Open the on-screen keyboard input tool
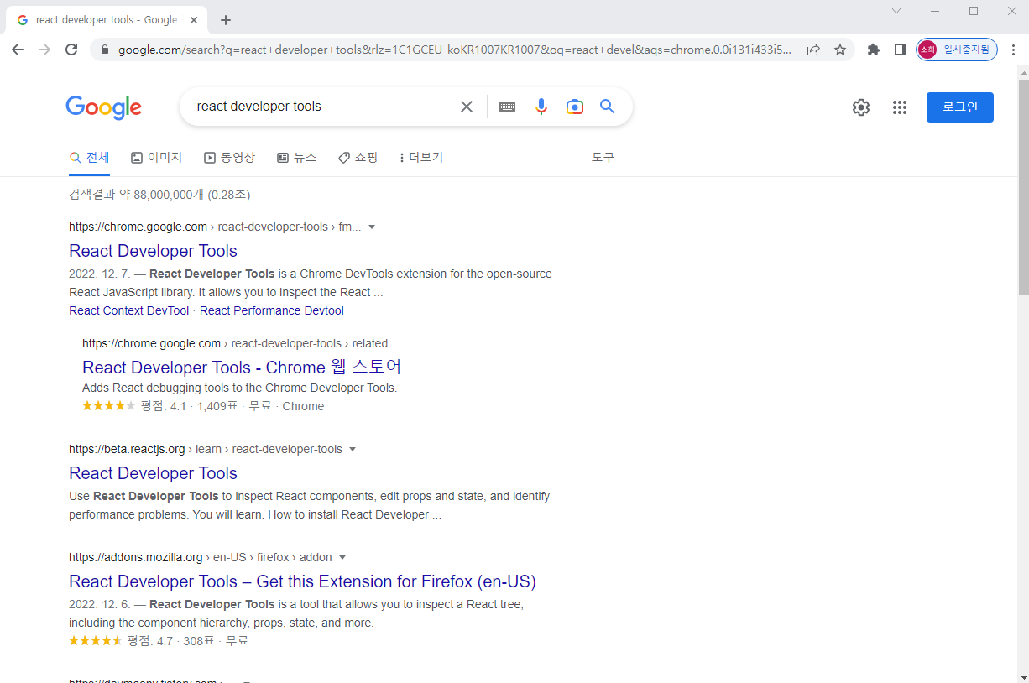1029x683 pixels. point(507,107)
